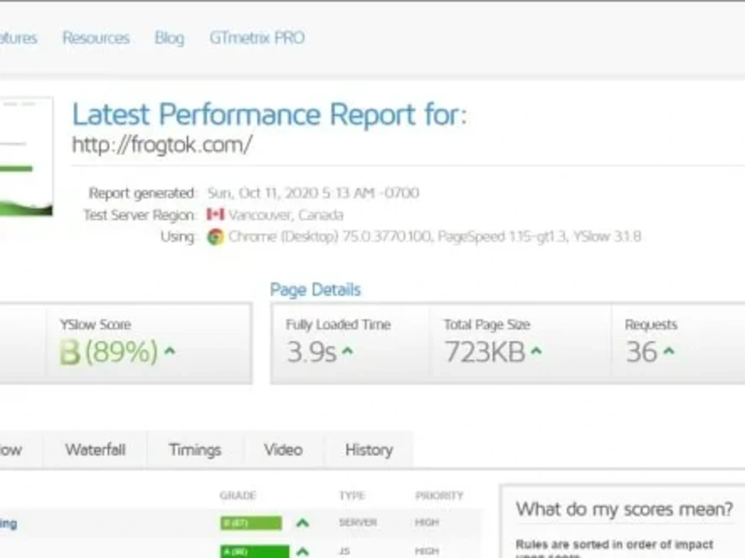This screenshot has width=745, height=558.
Task: Click the http://frogtok.com/ URL text
Action: 162,145
